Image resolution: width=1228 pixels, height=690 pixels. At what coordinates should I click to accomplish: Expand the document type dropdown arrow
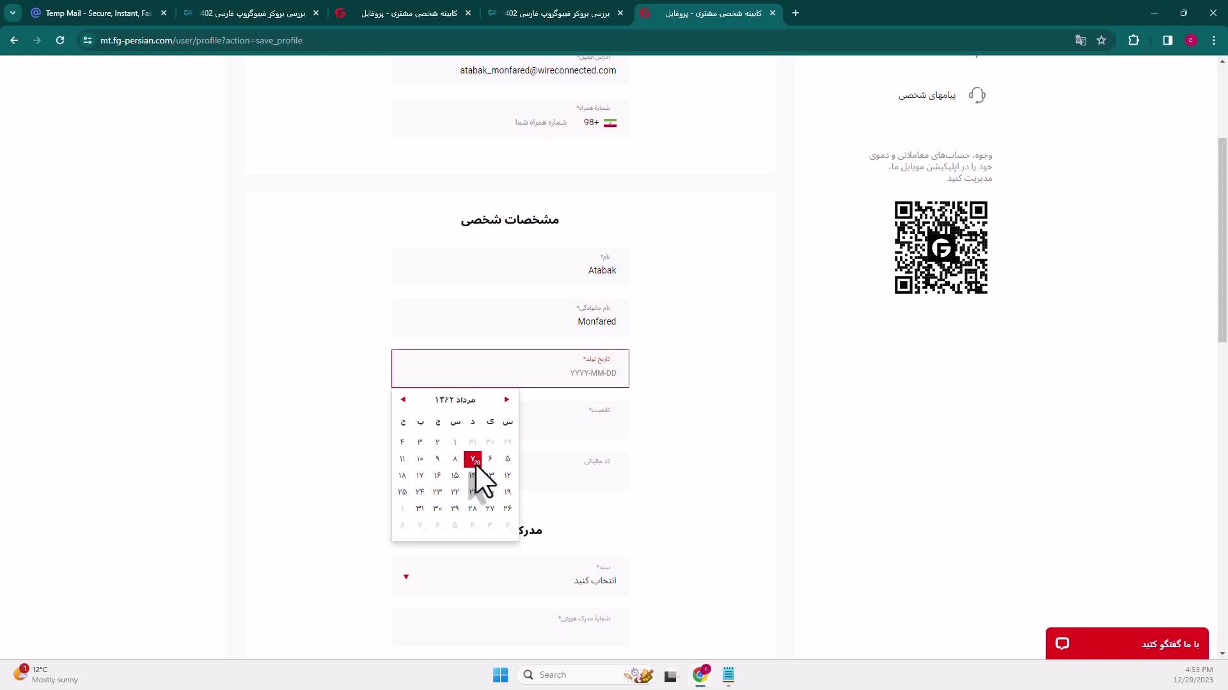[x=405, y=577]
